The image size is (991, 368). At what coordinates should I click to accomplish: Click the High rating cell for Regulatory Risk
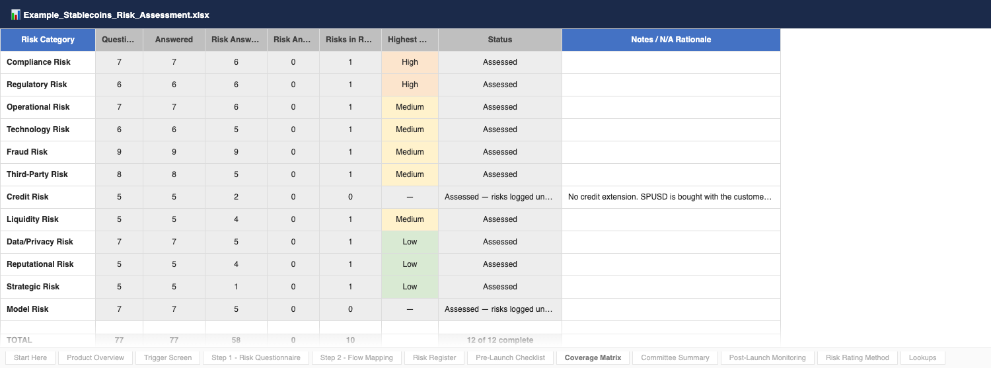click(410, 85)
